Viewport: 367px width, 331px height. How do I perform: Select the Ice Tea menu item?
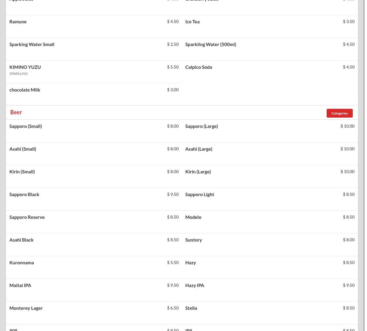tap(192, 22)
